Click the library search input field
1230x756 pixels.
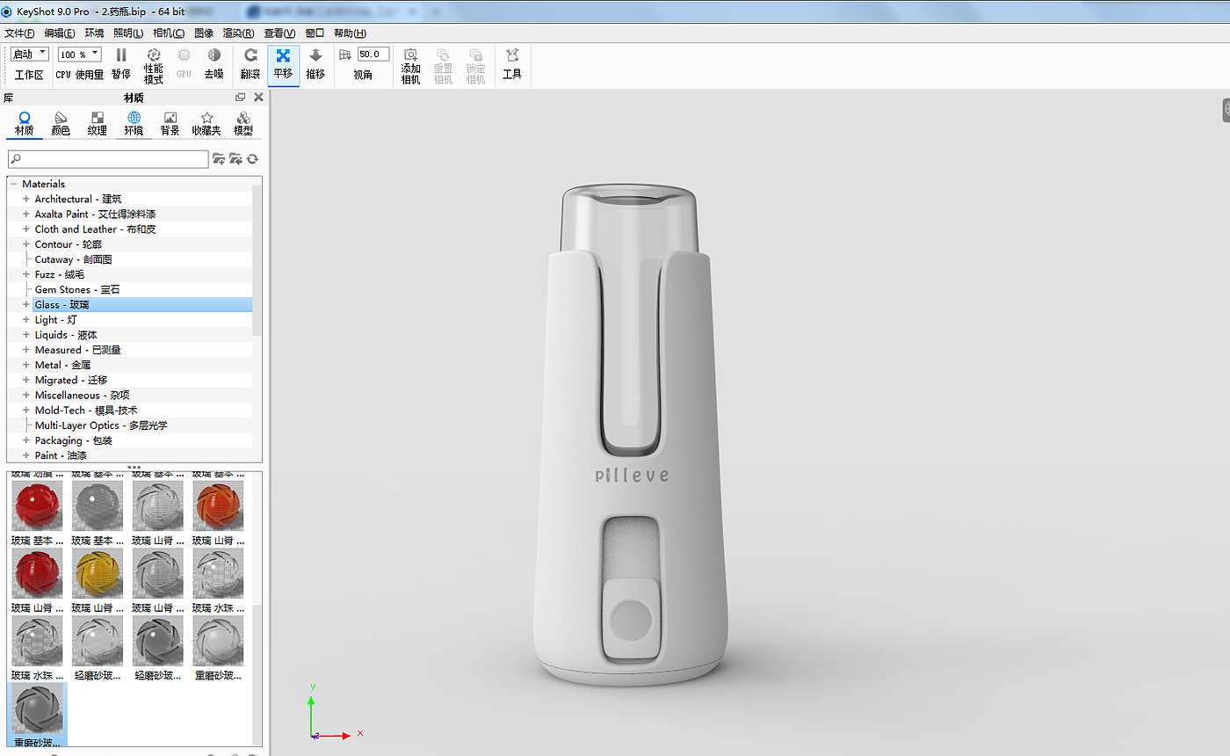coord(108,159)
